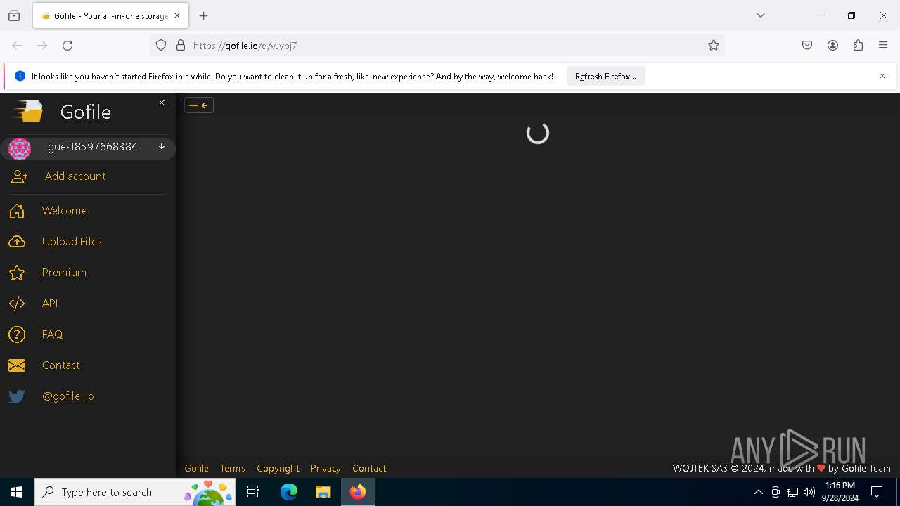Image resolution: width=900 pixels, height=506 pixels.
Task: Select the Gofile browser tab
Action: tap(110, 15)
